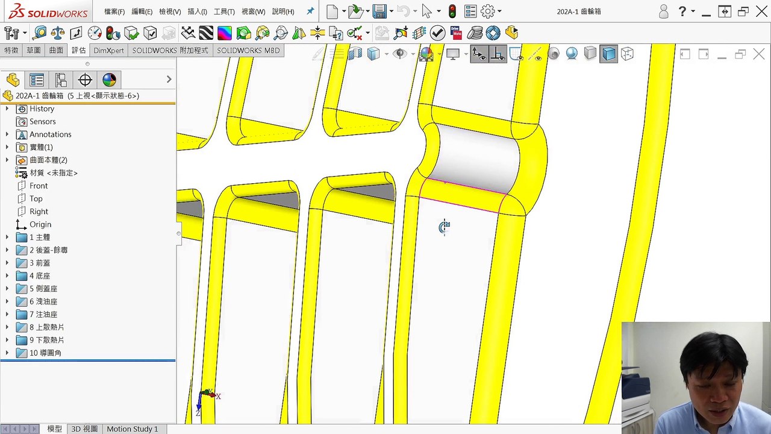
Task: Open the Deviation Analysis tool
Action: coord(188,33)
